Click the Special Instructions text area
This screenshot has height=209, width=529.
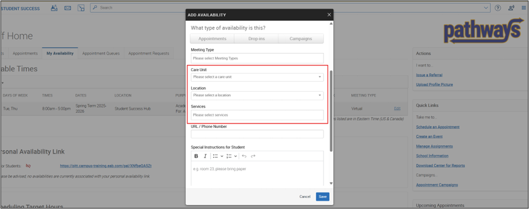click(x=257, y=173)
